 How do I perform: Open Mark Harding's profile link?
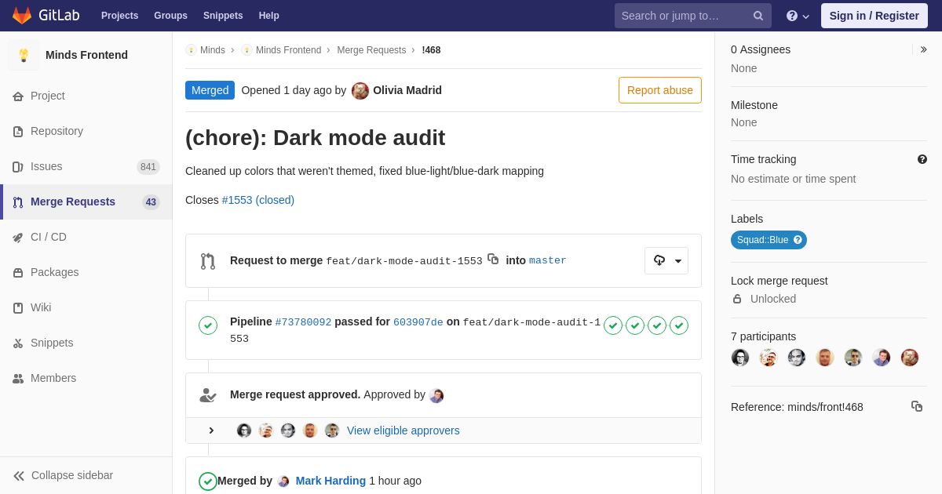(330, 481)
